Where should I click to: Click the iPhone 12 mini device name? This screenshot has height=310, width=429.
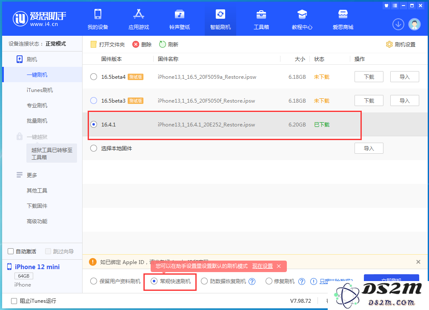point(37,267)
